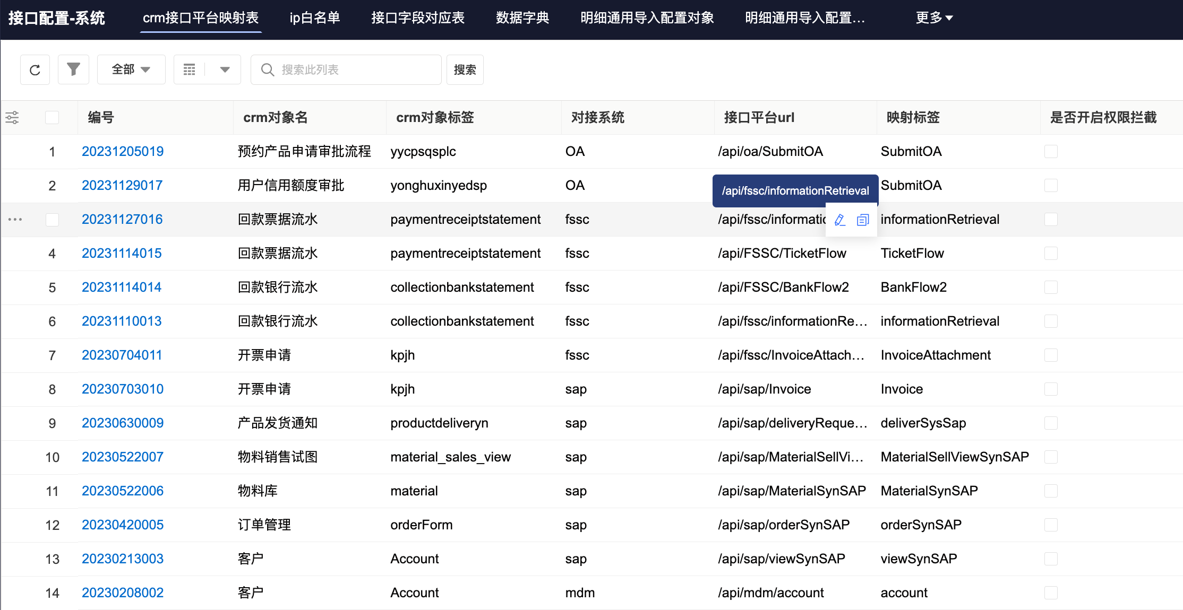The height and width of the screenshot is (610, 1183).
Task: Click the magnifier icon in search box
Action: pos(268,70)
